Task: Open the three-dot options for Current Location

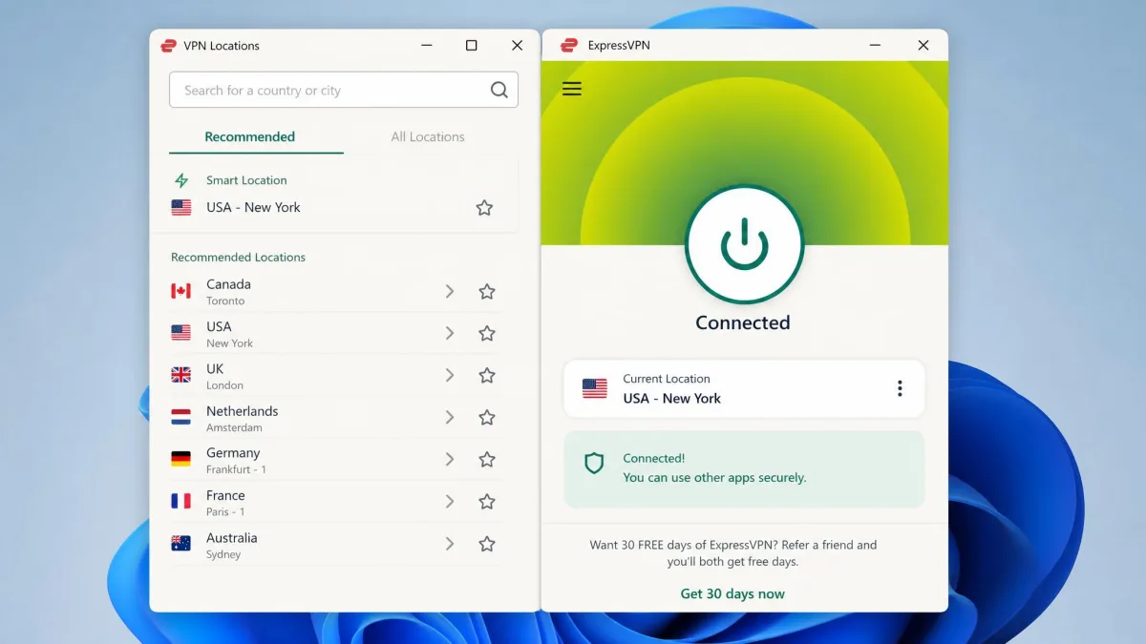Action: [x=900, y=388]
